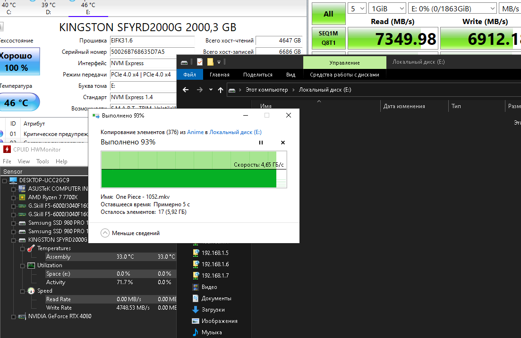Open HWMonitor Tools menu
This screenshot has height=338, width=521.
[43, 161]
